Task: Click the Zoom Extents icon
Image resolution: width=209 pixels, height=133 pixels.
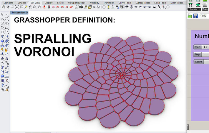Action: [x=17, y=7]
